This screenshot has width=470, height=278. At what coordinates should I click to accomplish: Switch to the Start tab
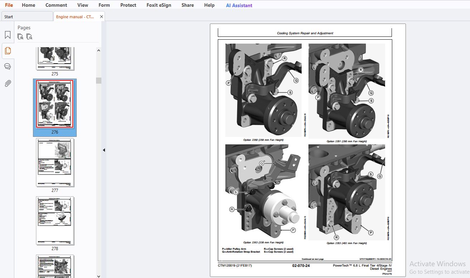(27, 16)
